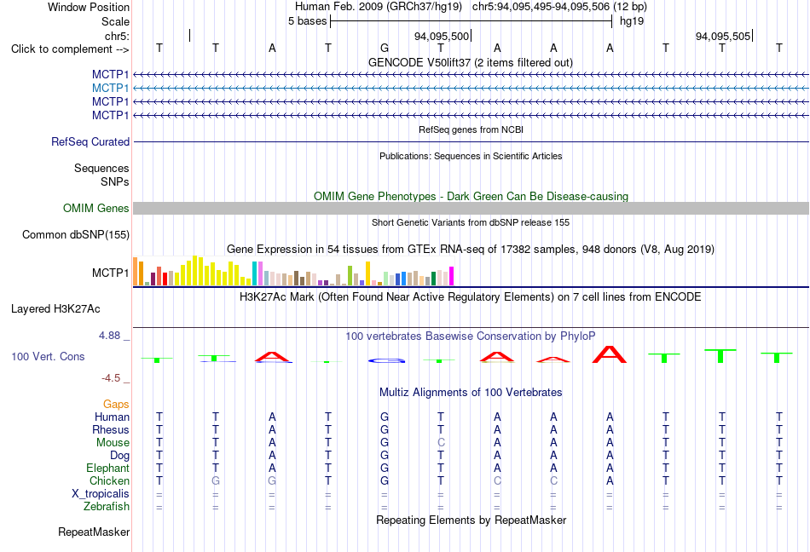
Task: Click the MCTP1 label beside the GTEx bar chart
Action: coord(110,273)
